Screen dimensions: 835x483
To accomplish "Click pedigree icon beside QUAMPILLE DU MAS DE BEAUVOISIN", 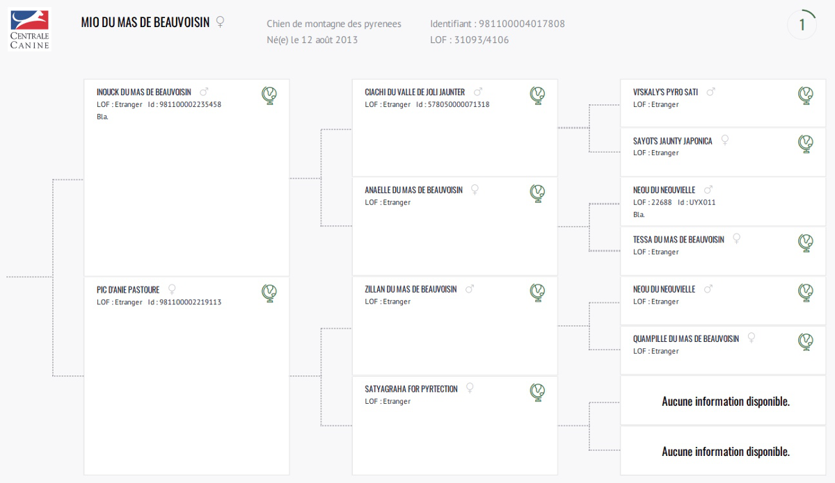I will tap(806, 341).
